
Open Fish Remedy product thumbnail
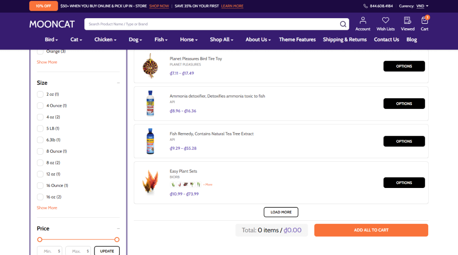click(x=150, y=141)
